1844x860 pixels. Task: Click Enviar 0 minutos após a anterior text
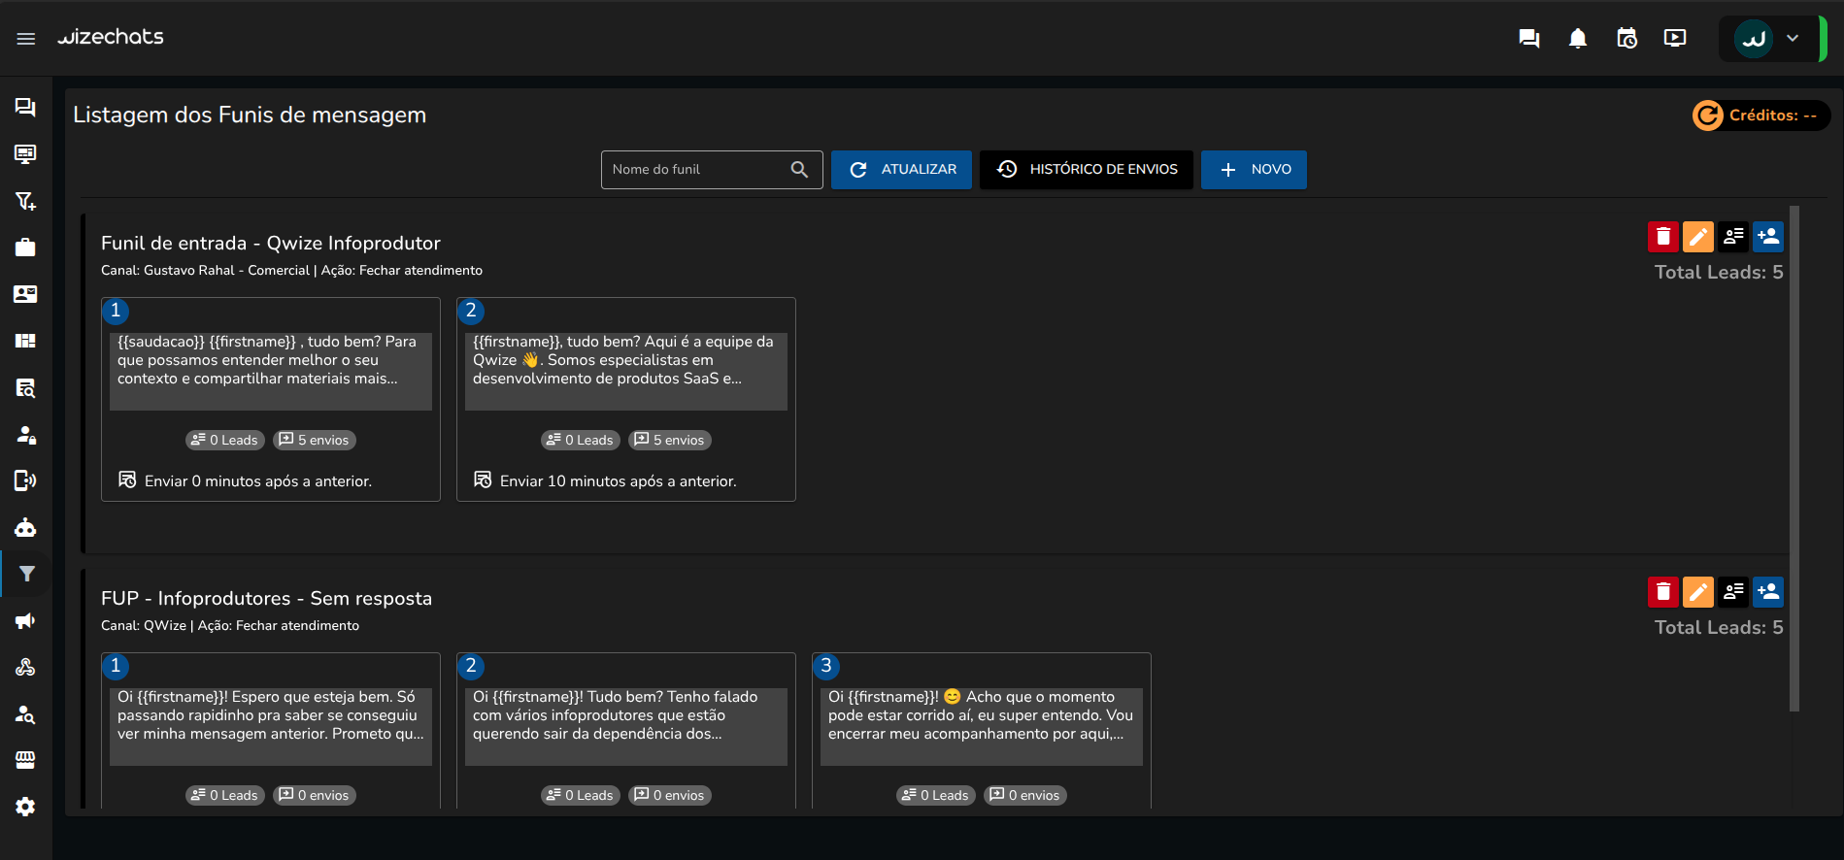tap(258, 481)
